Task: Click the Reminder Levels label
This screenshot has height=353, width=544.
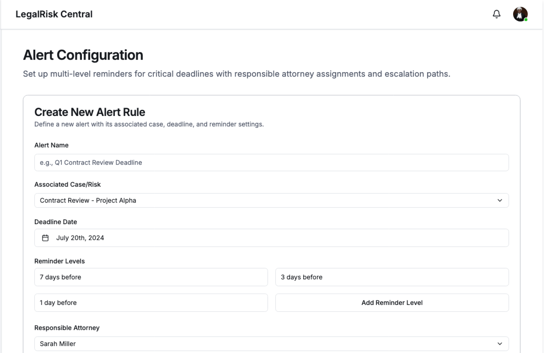Action: click(x=59, y=261)
